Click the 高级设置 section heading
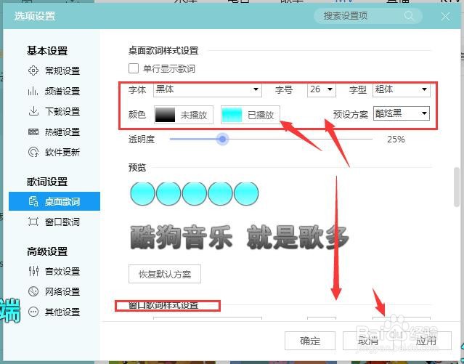The height and width of the screenshot is (364, 464). point(47,251)
